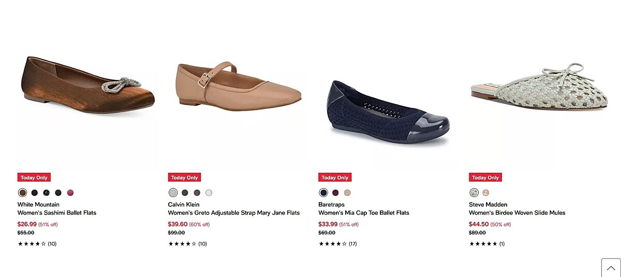Choose the beige swatch for Mia Cap Toe flats
This screenshot has width=621, height=277.
347,193
